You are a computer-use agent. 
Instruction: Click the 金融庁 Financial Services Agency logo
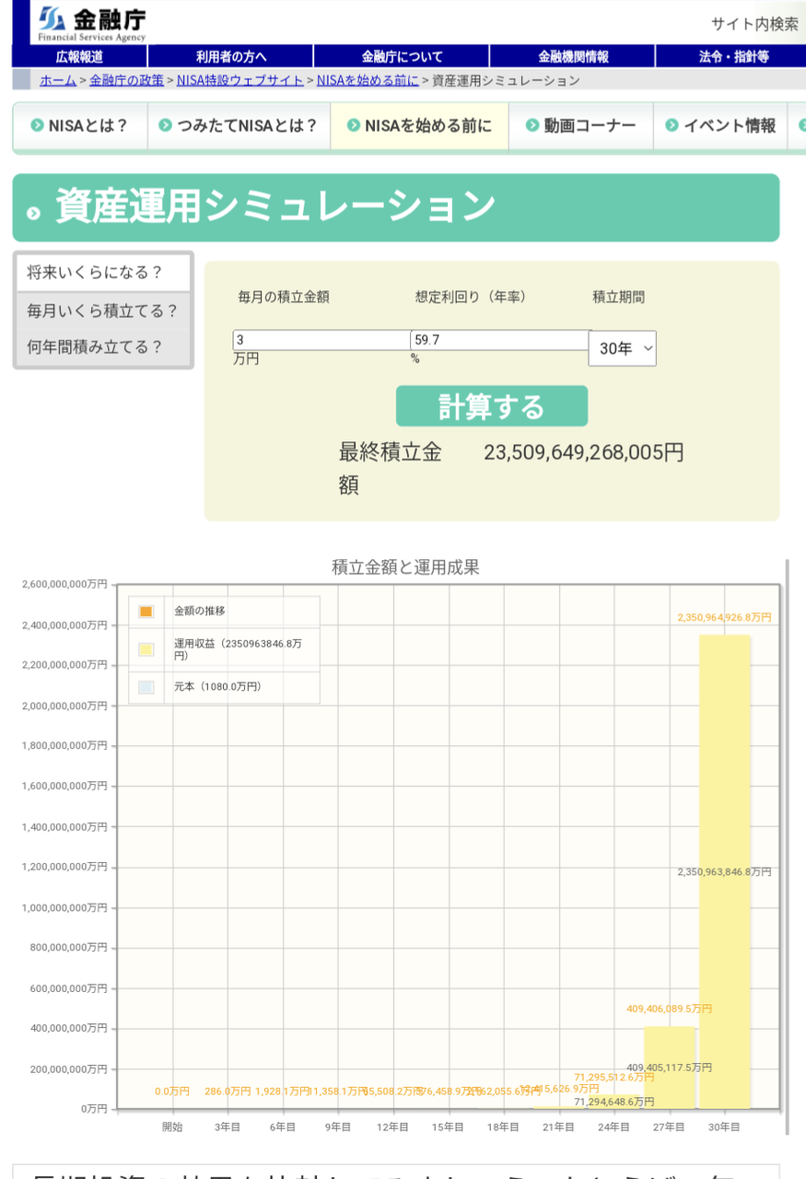tap(92, 23)
